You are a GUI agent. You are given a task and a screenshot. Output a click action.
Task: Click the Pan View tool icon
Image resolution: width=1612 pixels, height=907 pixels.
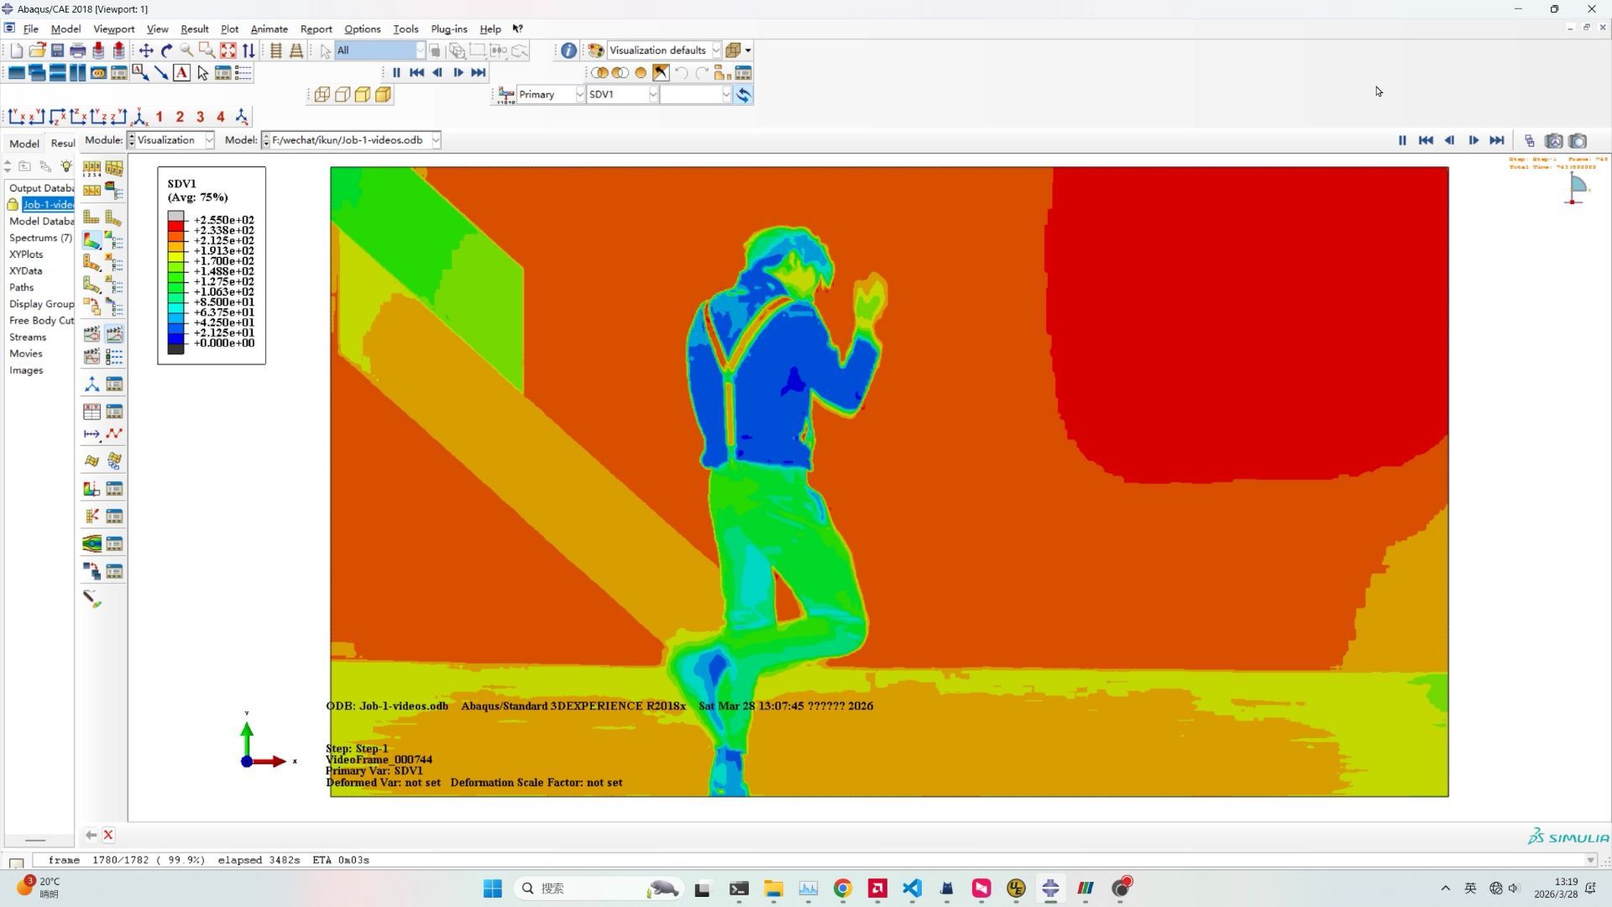[x=146, y=50]
